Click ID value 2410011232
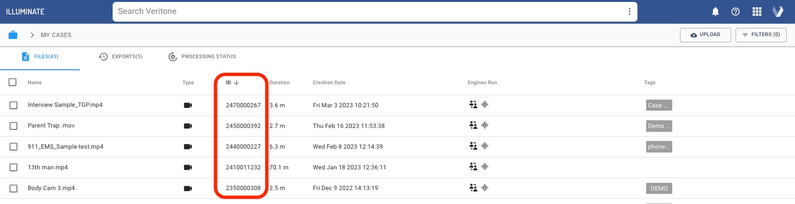The height and width of the screenshot is (204, 795). point(243,167)
